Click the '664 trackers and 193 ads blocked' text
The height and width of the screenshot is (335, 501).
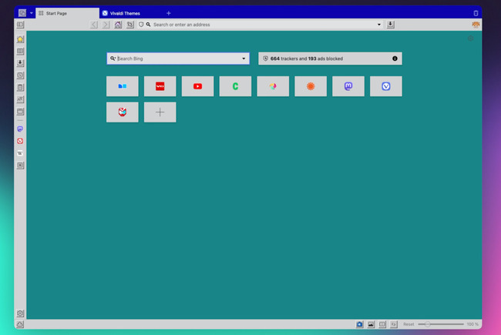(307, 59)
